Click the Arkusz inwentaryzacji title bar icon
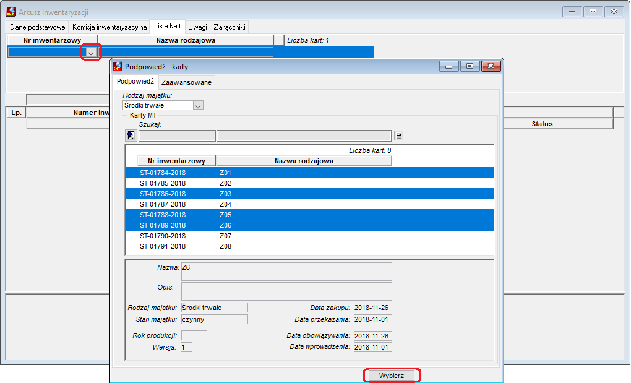The width and height of the screenshot is (631, 383). pyautogui.click(x=11, y=12)
